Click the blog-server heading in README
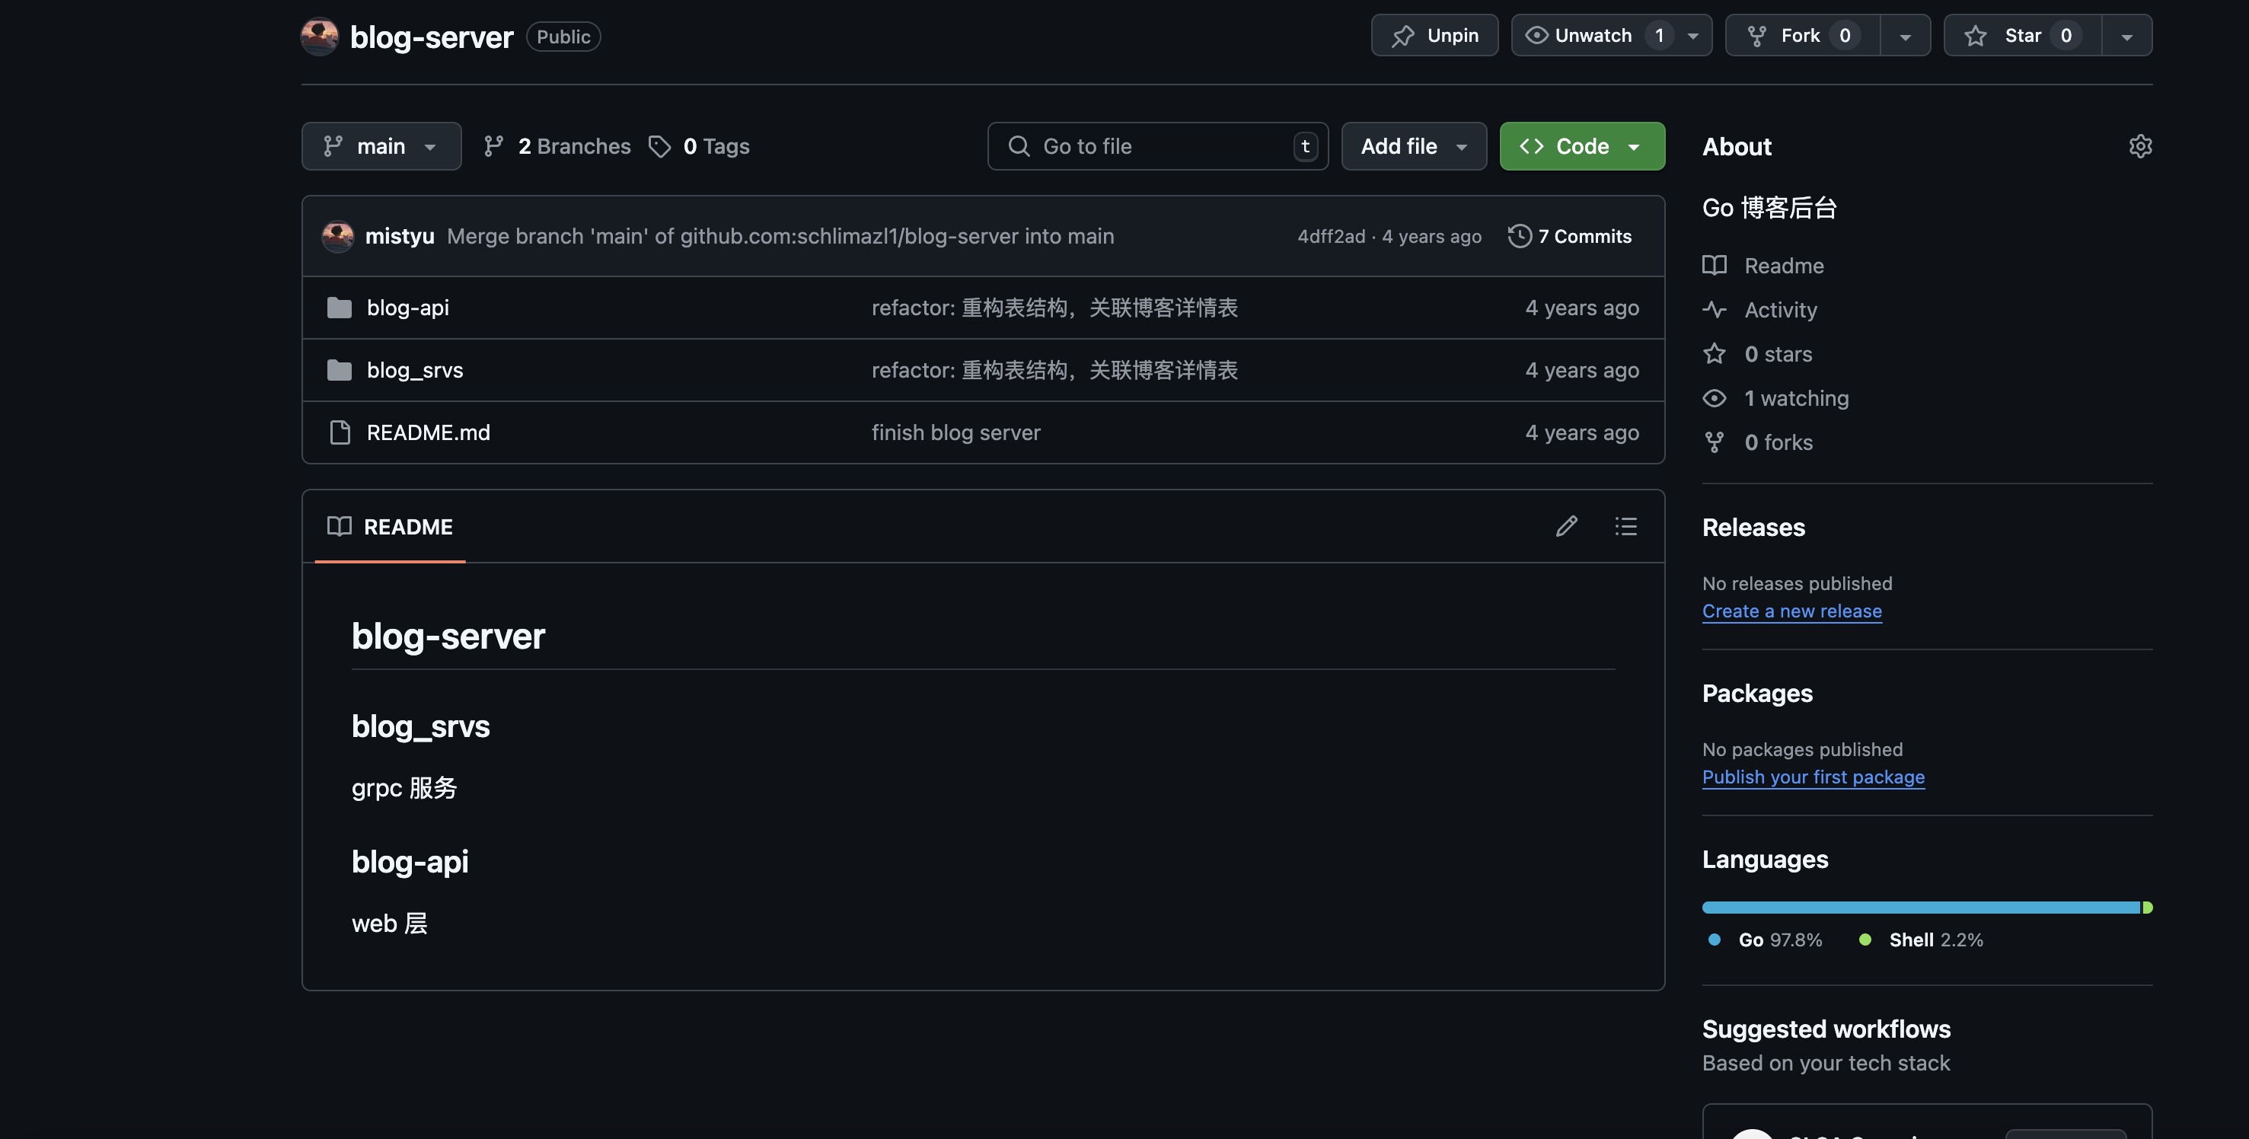Screen dimensions: 2249x1139 coord(448,636)
